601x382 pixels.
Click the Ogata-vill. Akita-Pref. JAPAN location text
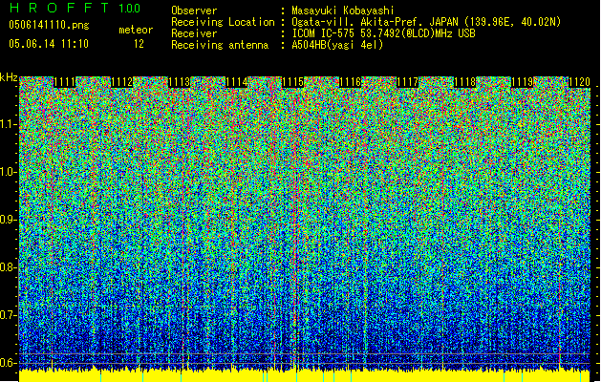click(426, 22)
